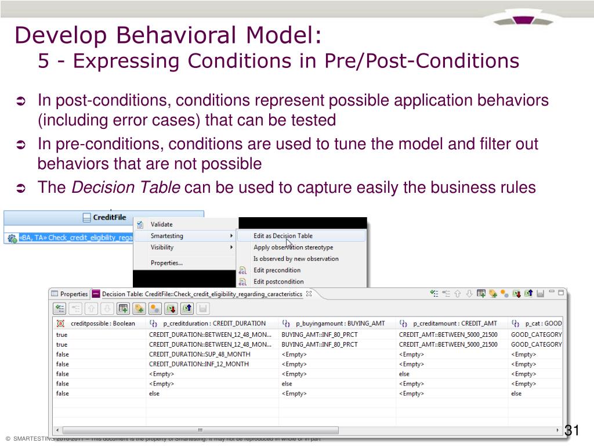Click the horizontal scrollbar thumb in decision table
Screen dimensions: 594x446
[200, 430]
